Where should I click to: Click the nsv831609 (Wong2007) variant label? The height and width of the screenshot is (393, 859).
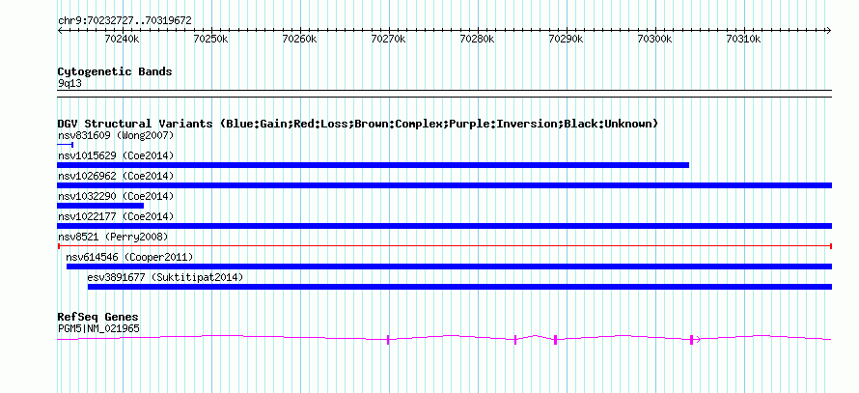[116, 135]
